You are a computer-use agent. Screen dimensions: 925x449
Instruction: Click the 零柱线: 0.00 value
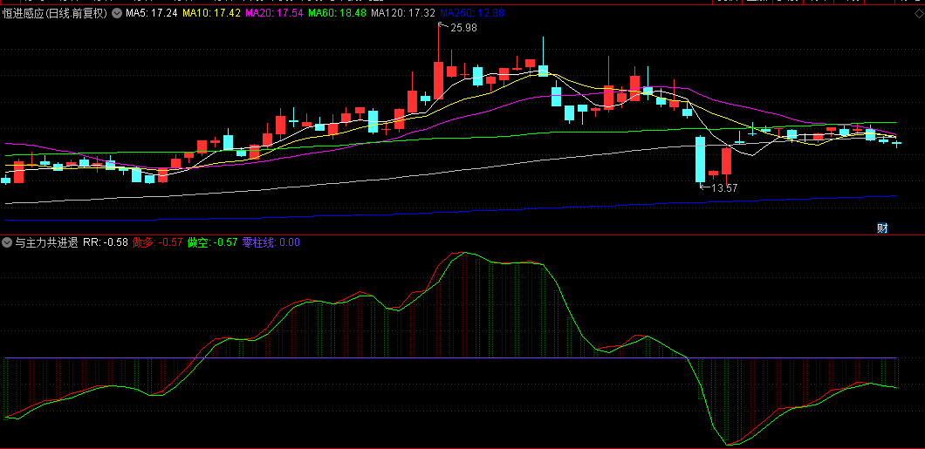[271, 242]
